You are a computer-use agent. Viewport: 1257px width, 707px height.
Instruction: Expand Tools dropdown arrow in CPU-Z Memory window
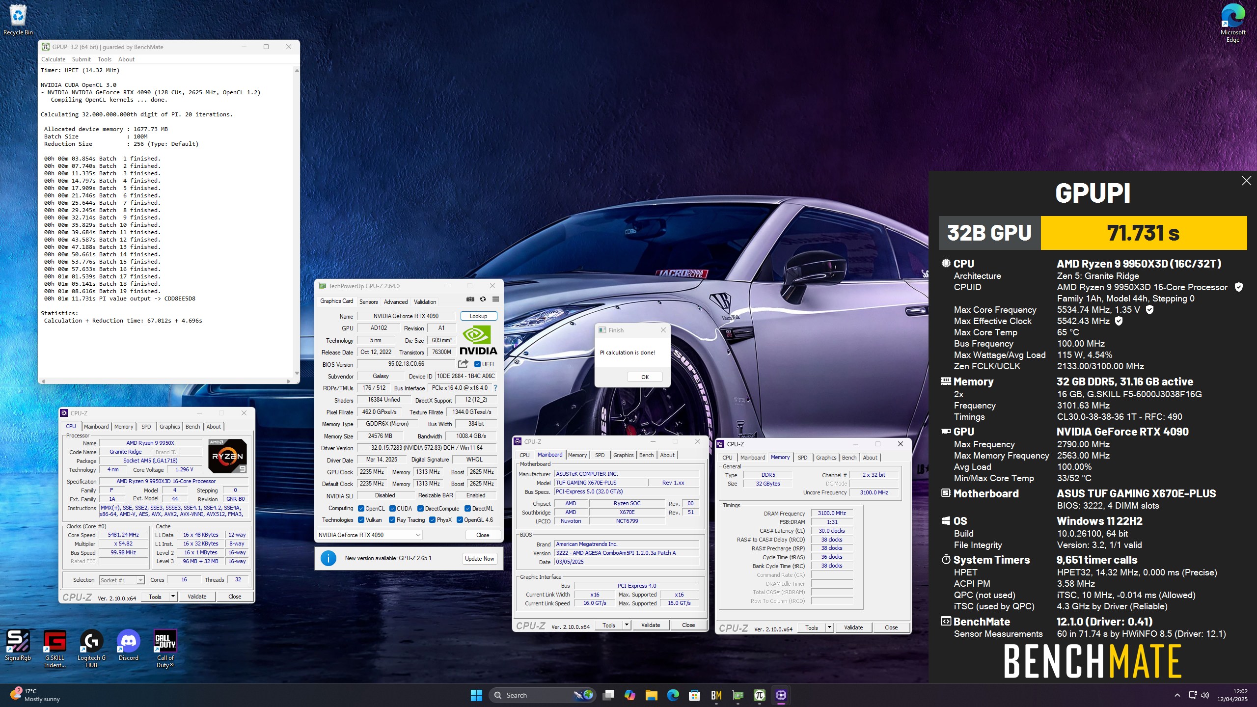[x=829, y=627]
